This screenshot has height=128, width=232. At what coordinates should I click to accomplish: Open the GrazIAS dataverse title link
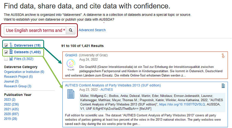[x=71, y=55]
